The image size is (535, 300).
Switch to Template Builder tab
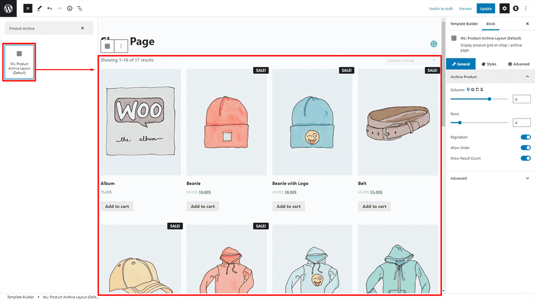pos(464,24)
